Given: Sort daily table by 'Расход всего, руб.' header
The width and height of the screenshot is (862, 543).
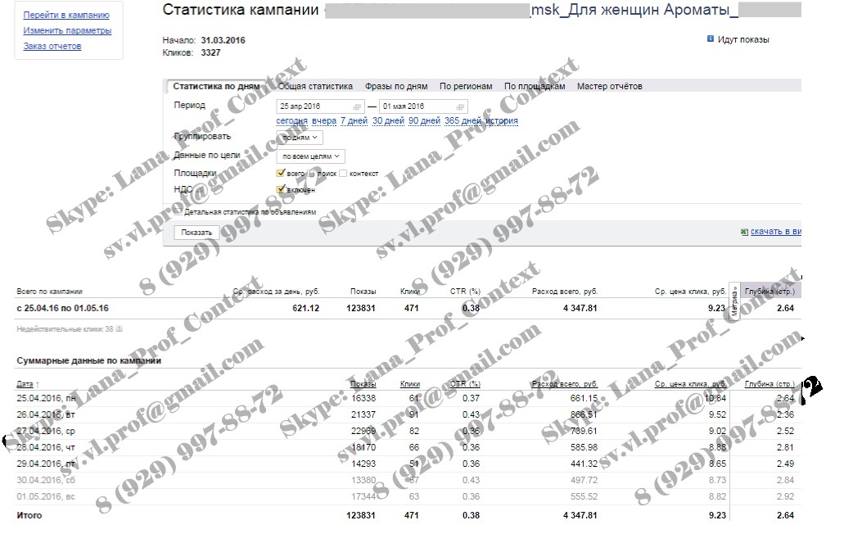Looking at the screenshot, I should (x=565, y=384).
